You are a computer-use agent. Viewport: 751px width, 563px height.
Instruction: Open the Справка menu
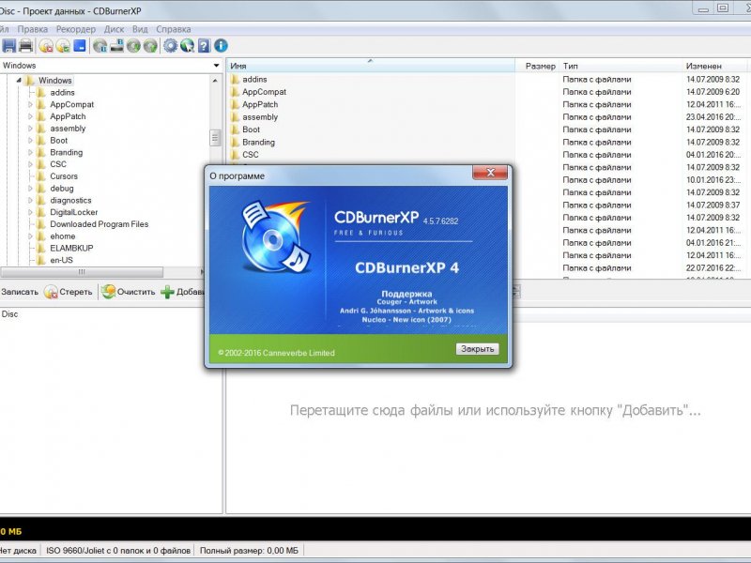(x=174, y=29)
